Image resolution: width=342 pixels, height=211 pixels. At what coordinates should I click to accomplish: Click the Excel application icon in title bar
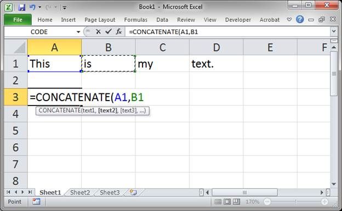9,8
